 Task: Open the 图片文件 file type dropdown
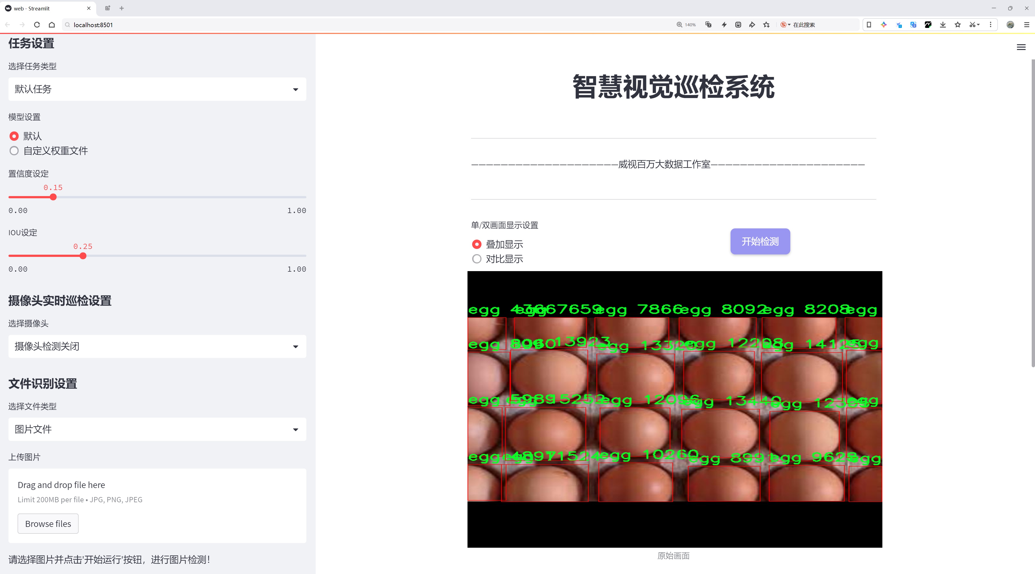(x=157, y=429)
